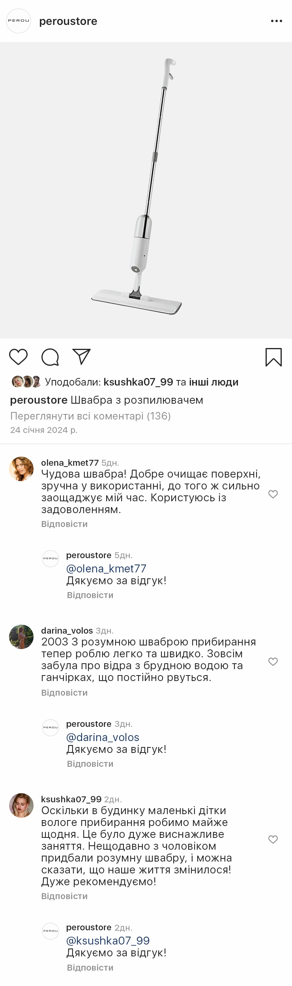Viewport: 292px width, 986px height.
Task: Expand all 136 comments
Action: pos(90,416)
